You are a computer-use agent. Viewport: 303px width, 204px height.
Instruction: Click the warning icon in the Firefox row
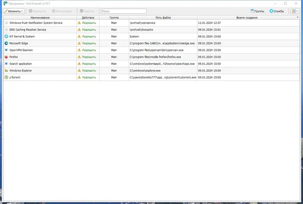(79, 57)
